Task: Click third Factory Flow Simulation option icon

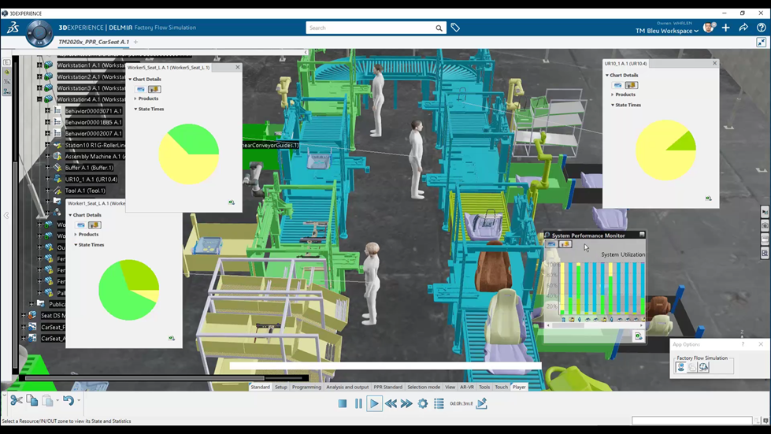Action: [703, 367]
